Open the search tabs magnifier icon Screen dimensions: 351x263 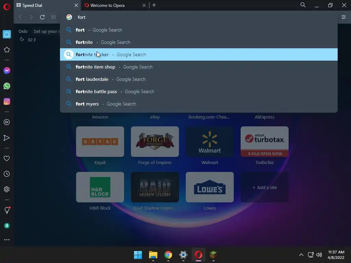click(303, 5)
